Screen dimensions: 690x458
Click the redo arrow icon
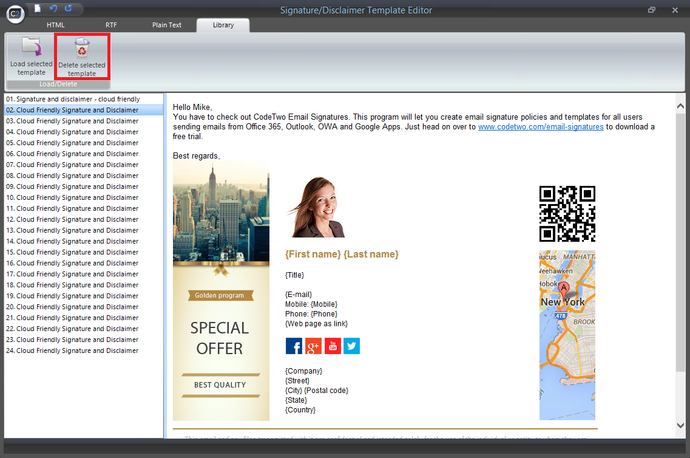tap(69, 9)
